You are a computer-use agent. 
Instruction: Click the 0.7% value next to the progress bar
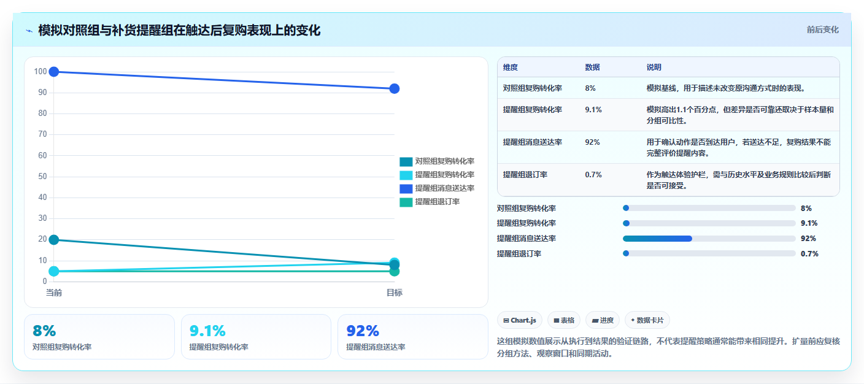[809, 254]
